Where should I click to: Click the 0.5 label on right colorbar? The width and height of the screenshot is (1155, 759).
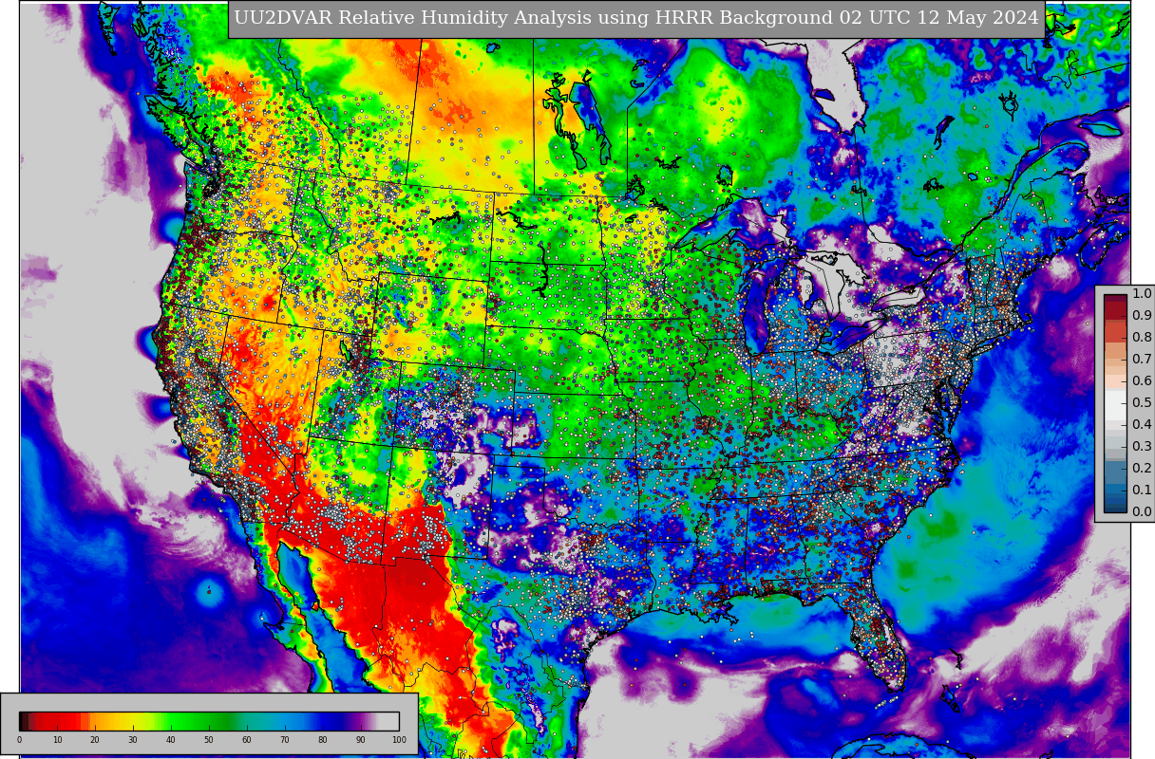[1142, 403]
